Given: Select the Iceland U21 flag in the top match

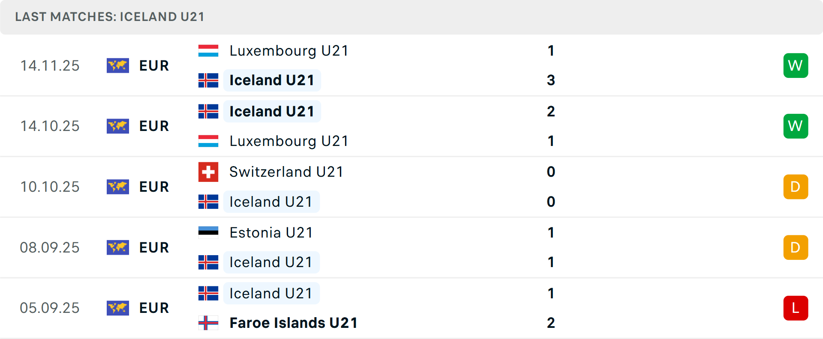Looking at the screenshot, I should [x=208, y=80].
